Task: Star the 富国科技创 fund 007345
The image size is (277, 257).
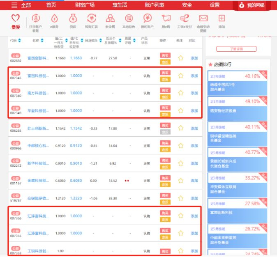Action: [180, 76]
